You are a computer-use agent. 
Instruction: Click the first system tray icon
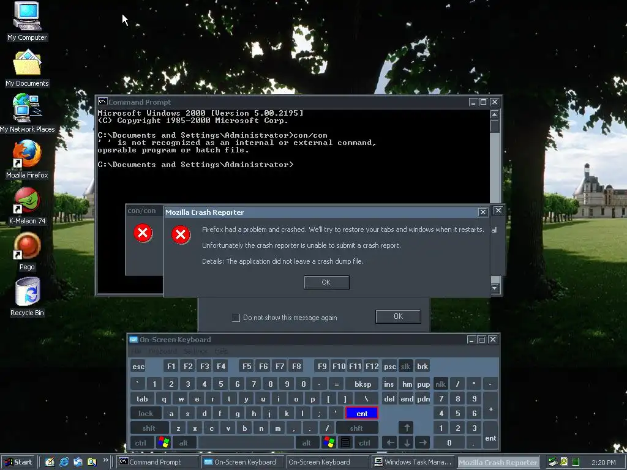tap(553, 462)
